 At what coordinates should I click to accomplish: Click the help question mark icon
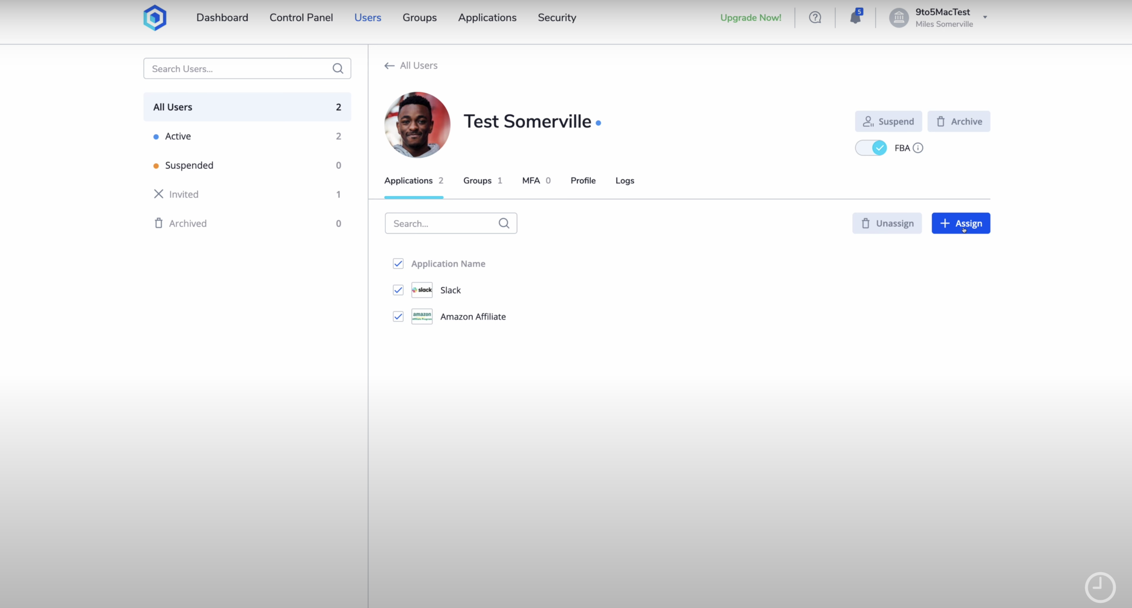(815, 18)
